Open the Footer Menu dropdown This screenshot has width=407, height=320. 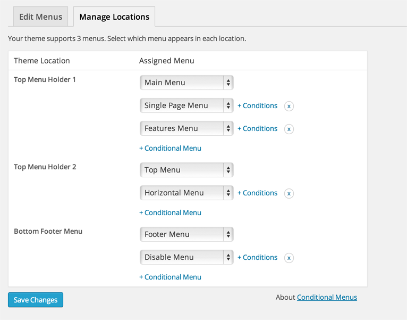186,234
